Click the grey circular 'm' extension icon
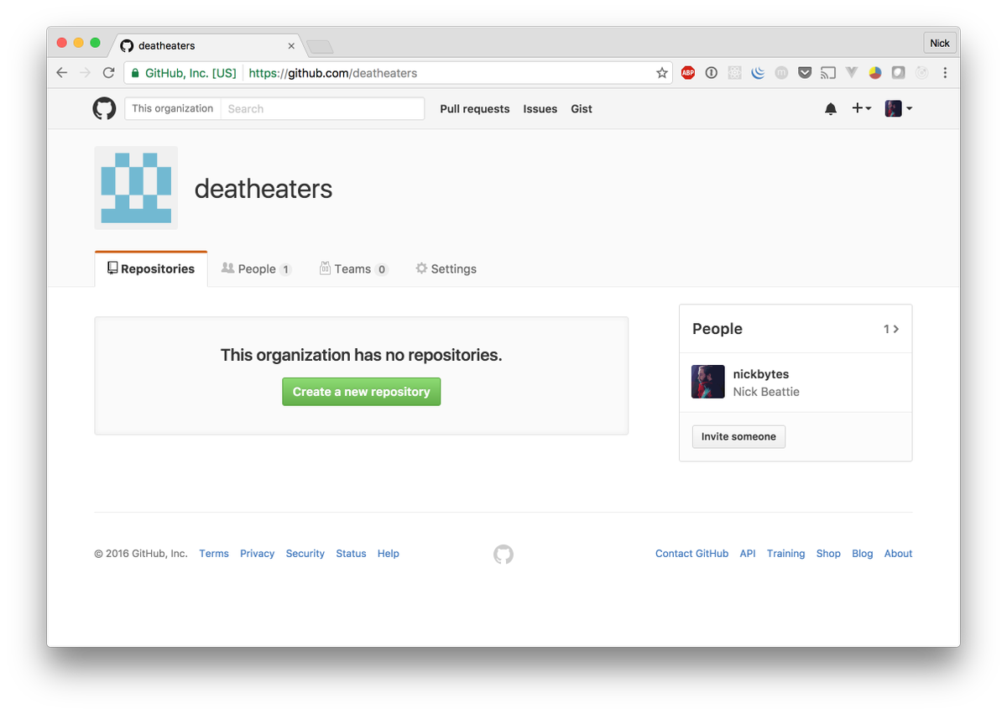The image size is (1007, 714). click(781, 73)
